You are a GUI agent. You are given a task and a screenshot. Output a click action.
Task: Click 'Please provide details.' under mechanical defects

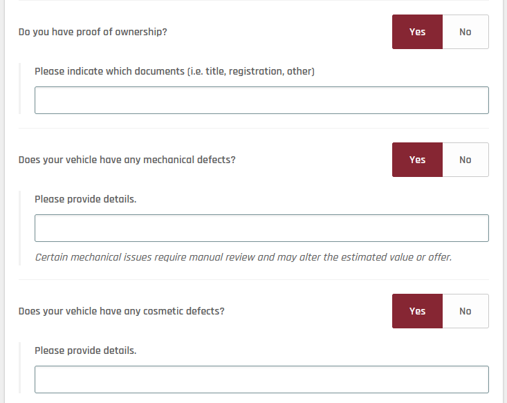pos(85,199)
